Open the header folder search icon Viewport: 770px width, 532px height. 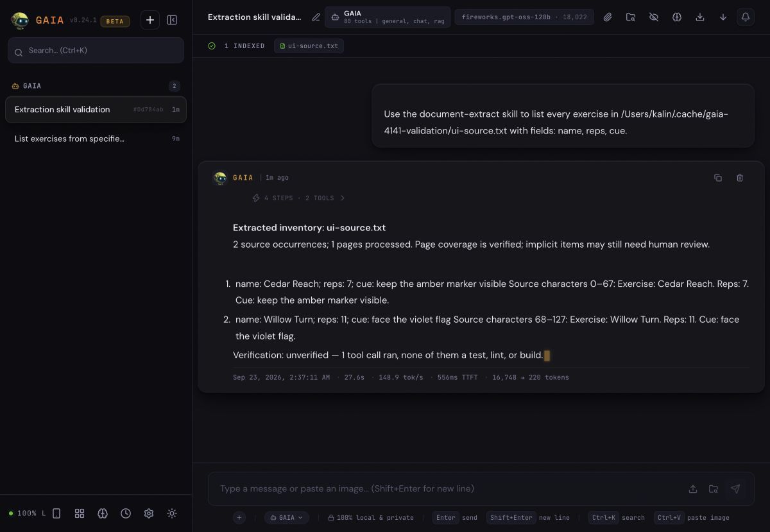631,17
